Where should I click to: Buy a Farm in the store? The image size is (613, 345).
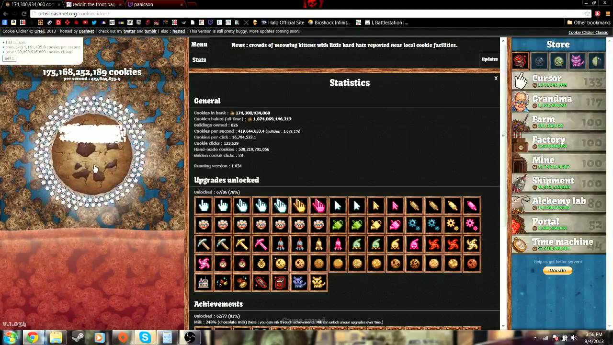click(x=558, y=122)
